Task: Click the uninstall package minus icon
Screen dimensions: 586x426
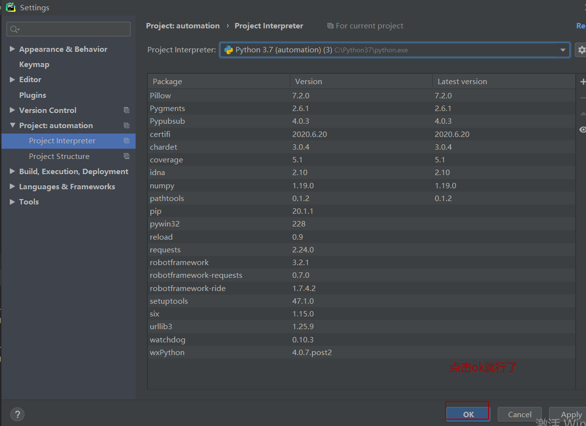Action: pos(582,97)
